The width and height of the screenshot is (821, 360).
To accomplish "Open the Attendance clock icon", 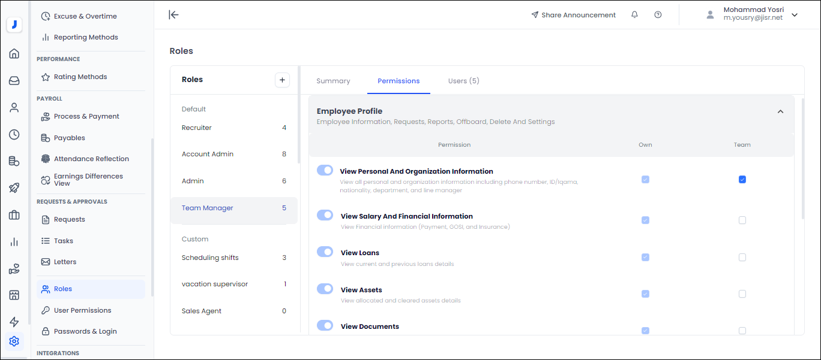I will click(14, 134).
